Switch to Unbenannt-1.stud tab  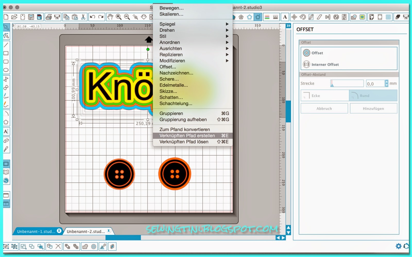(36, 231)
